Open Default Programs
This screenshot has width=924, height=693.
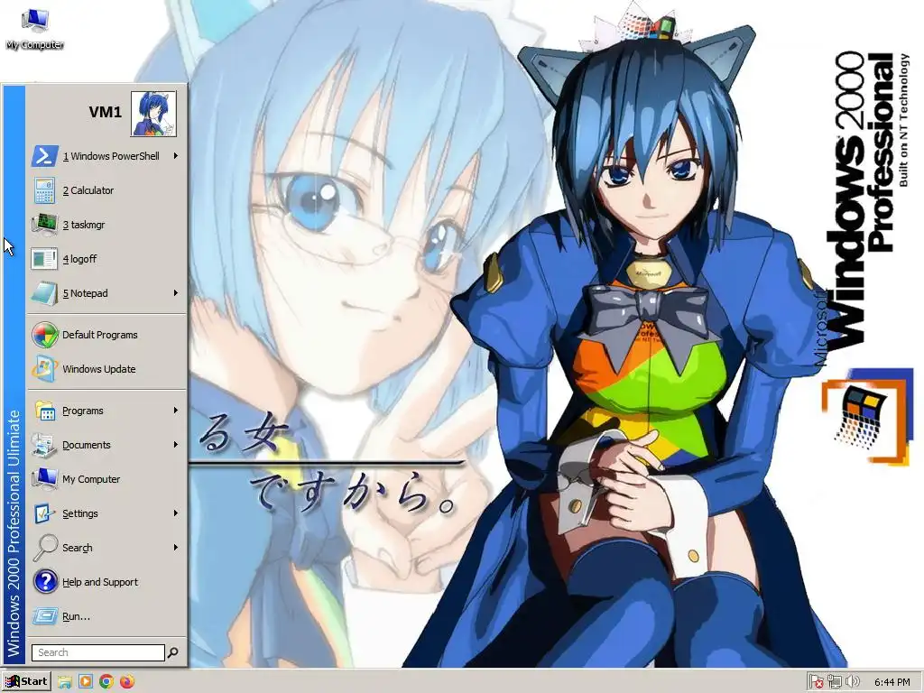click(x=106, y=335)
